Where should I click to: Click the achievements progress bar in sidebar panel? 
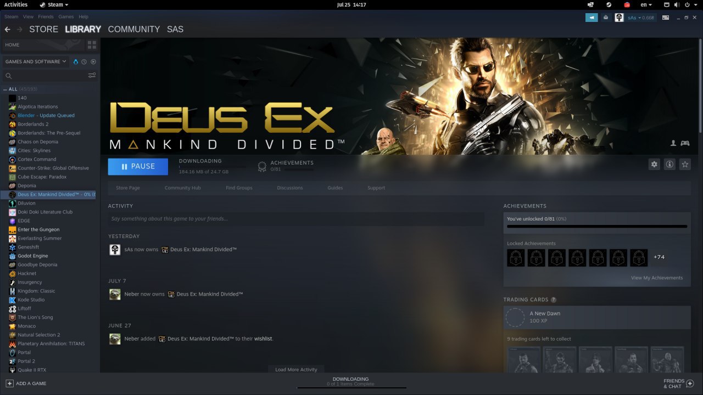click(597, 226)
